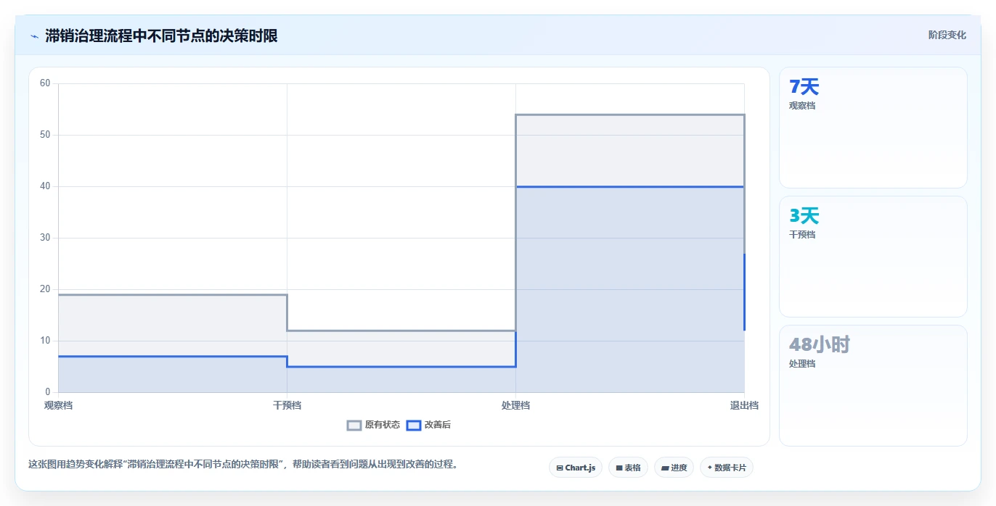Click the 3天 value text

tap(804, 216)
